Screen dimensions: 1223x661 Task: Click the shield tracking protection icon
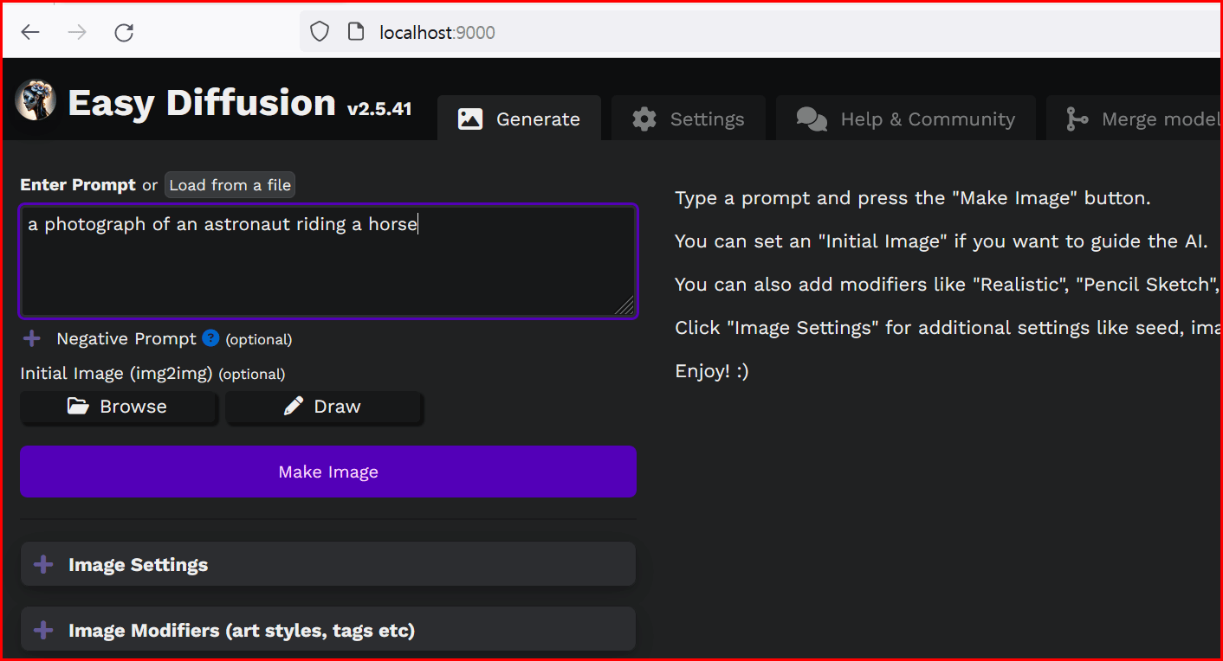pos(320,33)
